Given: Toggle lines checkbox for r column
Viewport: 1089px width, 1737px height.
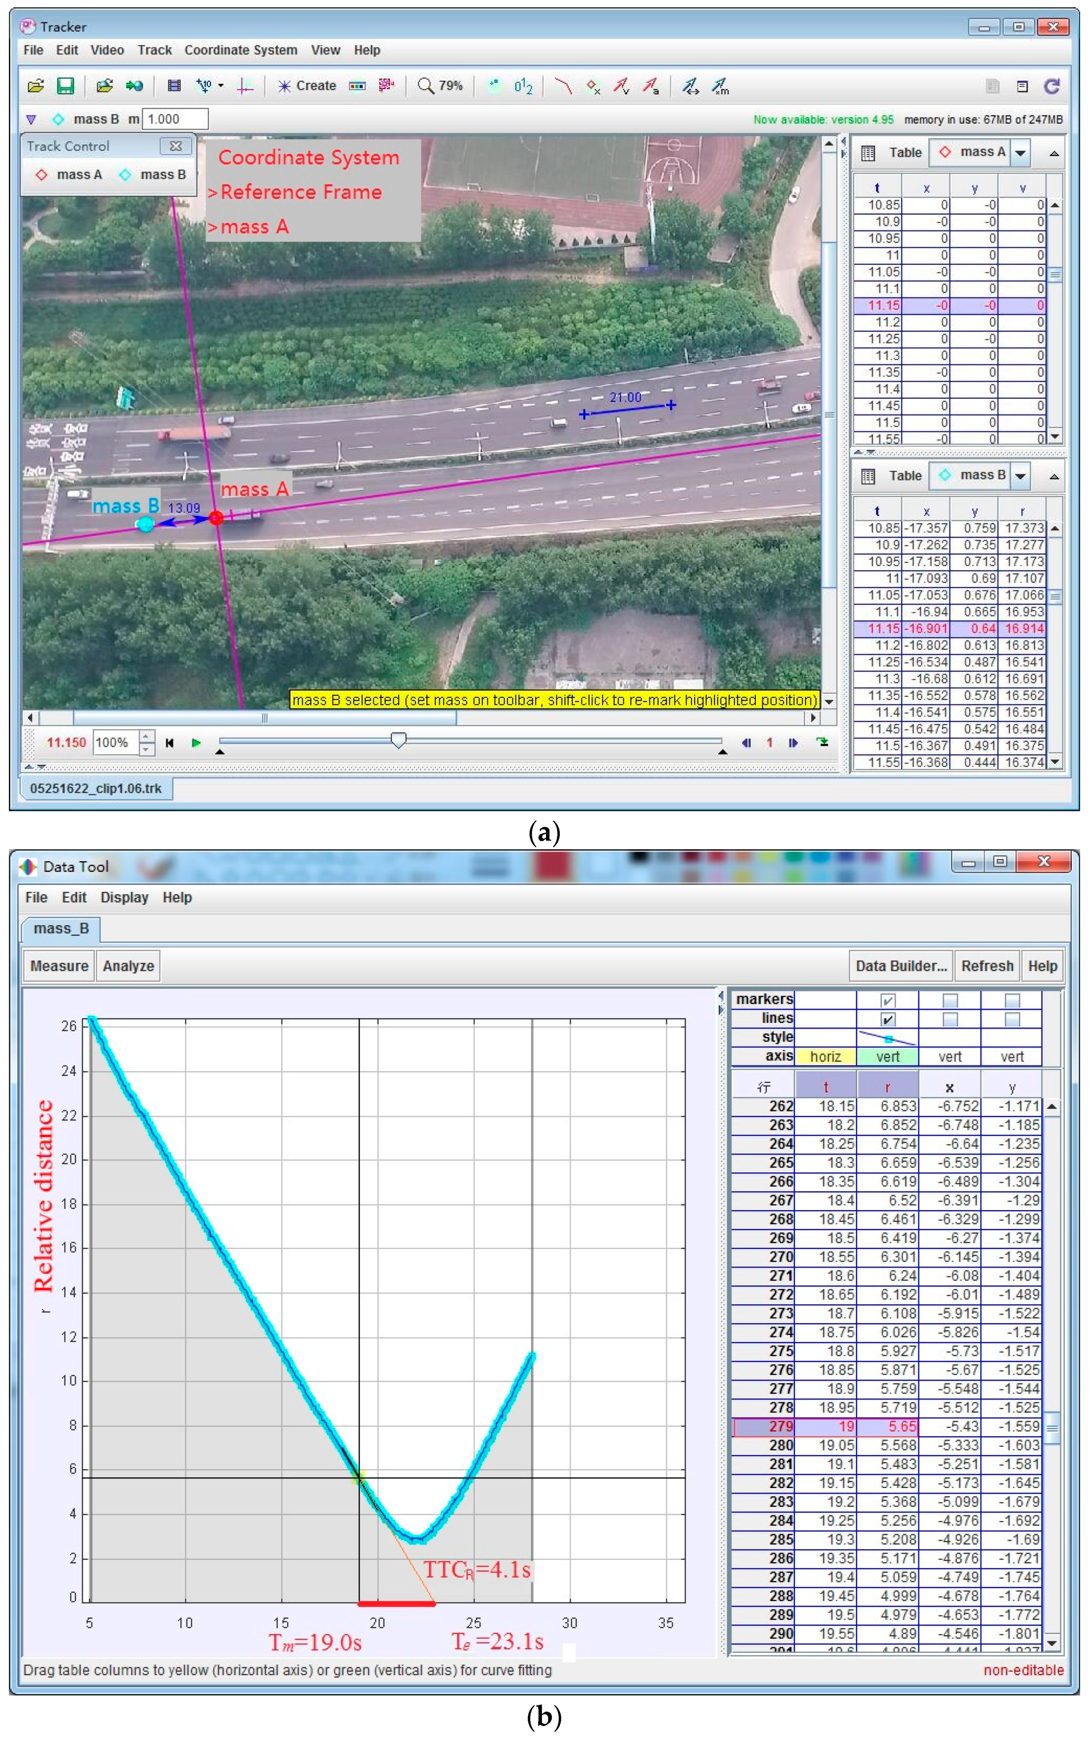Looking at the screenshot, I should (887, 1019).
